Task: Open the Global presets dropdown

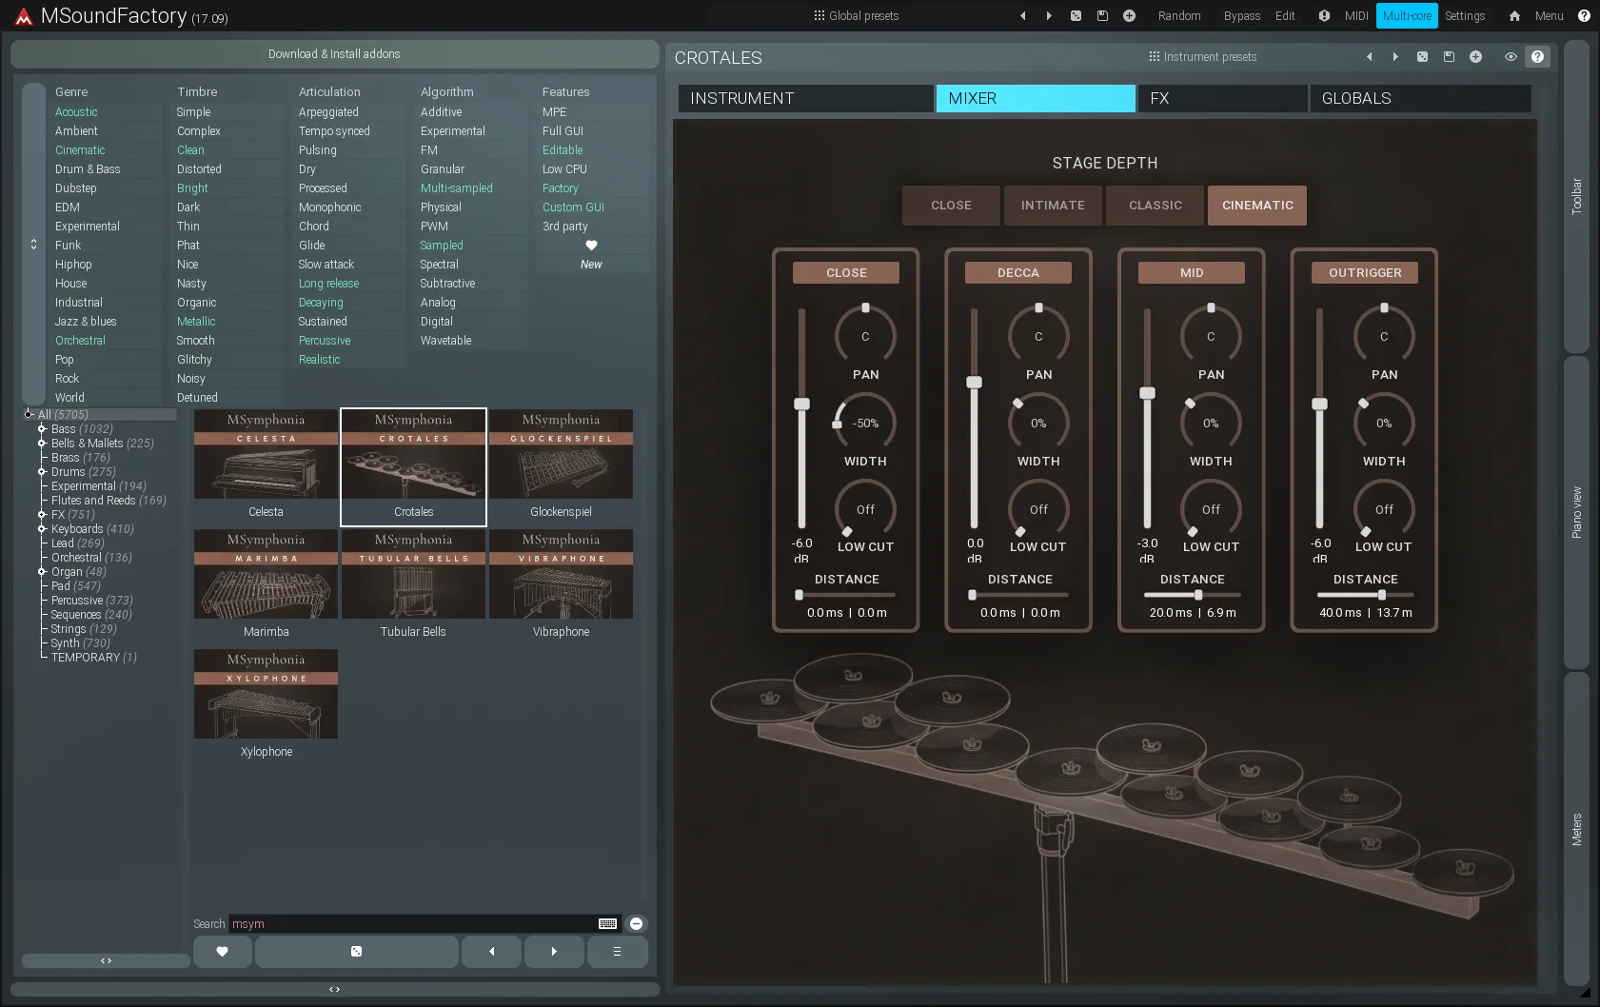Action: click(x=856, y=16)
